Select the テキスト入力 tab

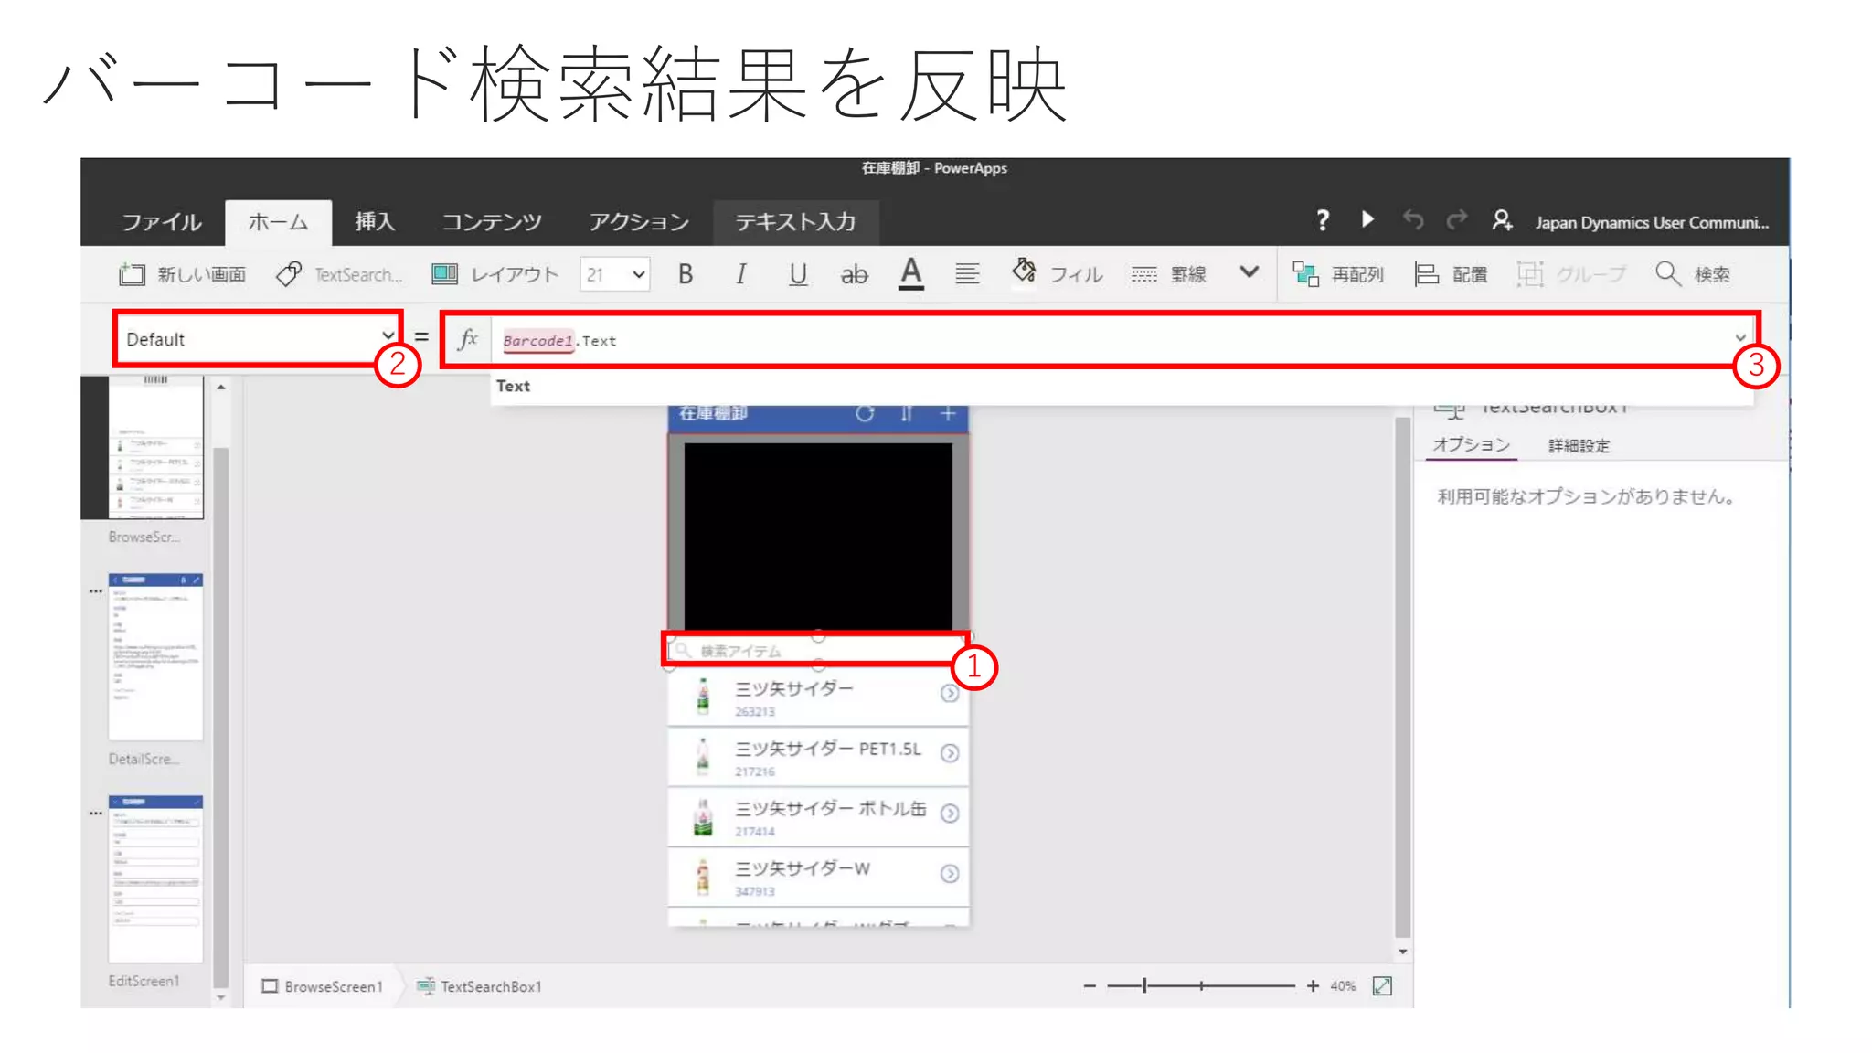click(x=795, y=222)
